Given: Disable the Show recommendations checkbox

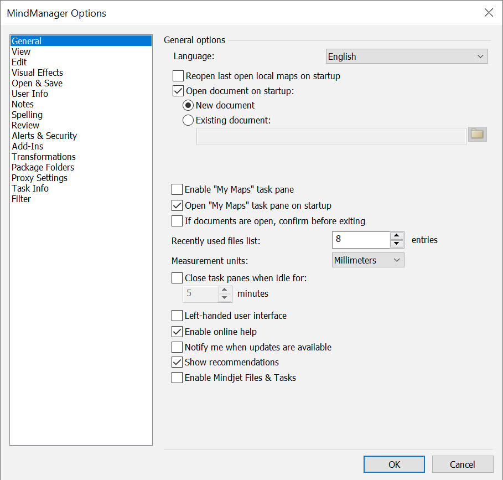Looking at the screenshot, I should pos(177,363).
